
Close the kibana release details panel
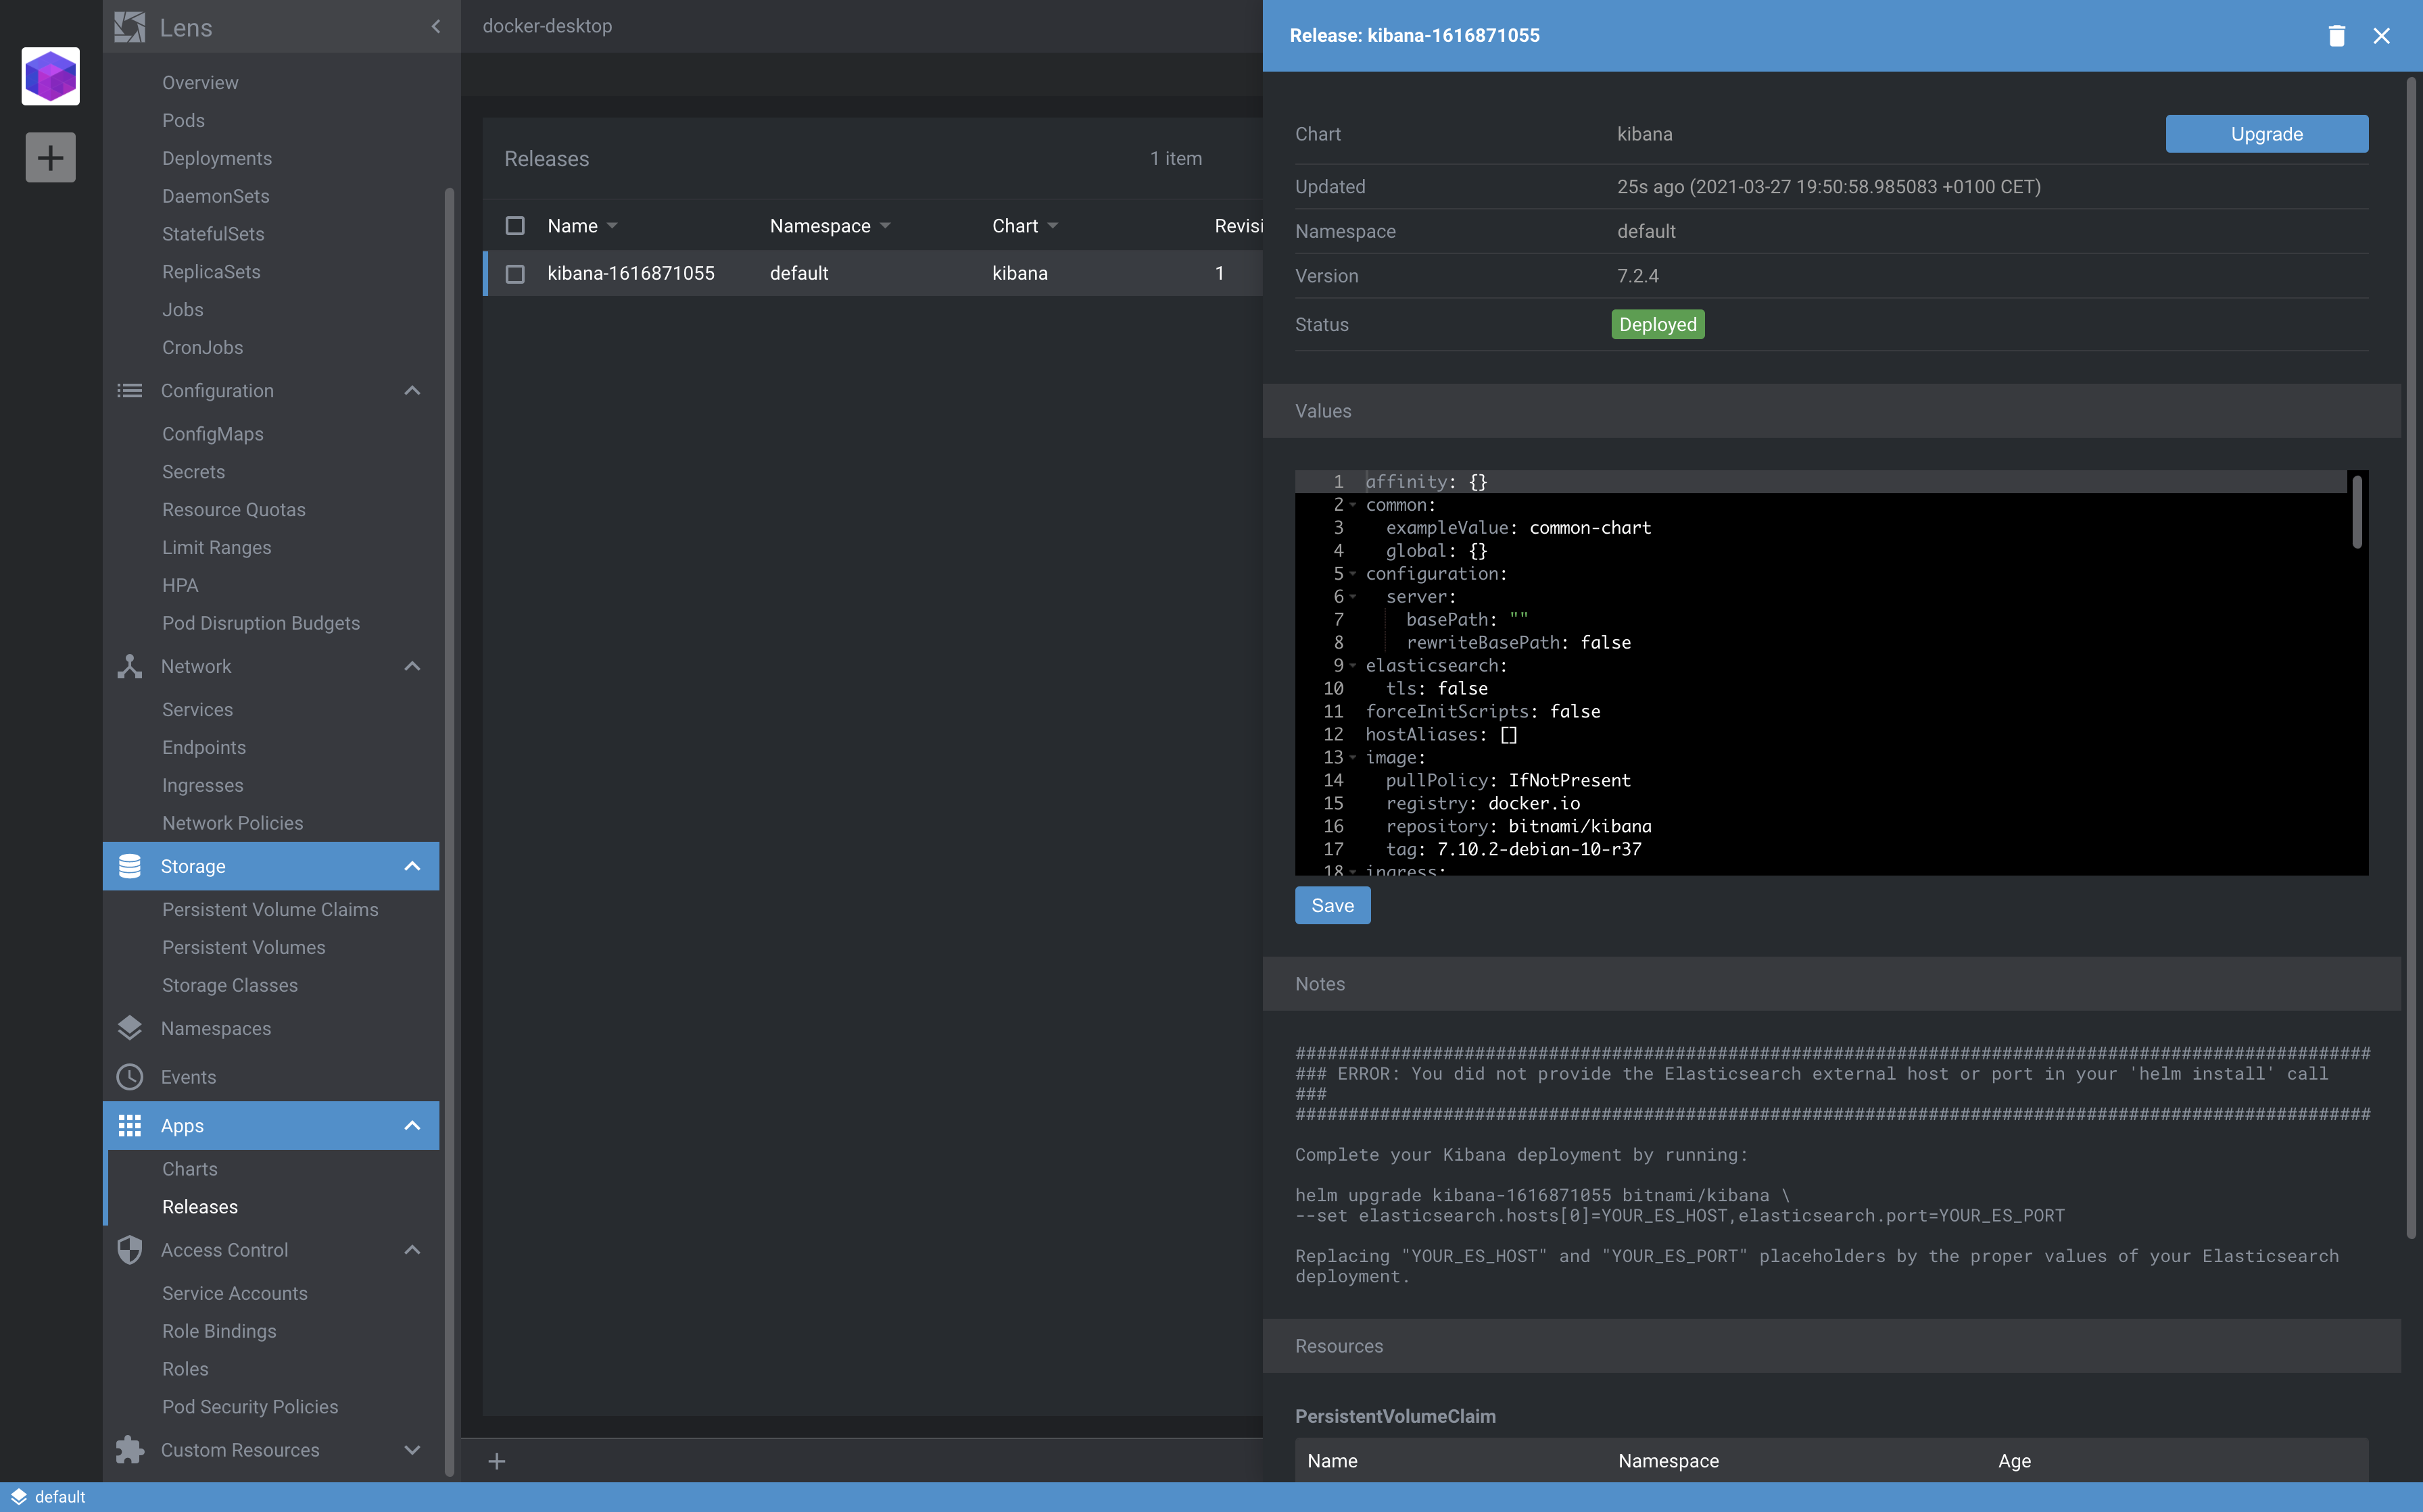point(2381,36)
